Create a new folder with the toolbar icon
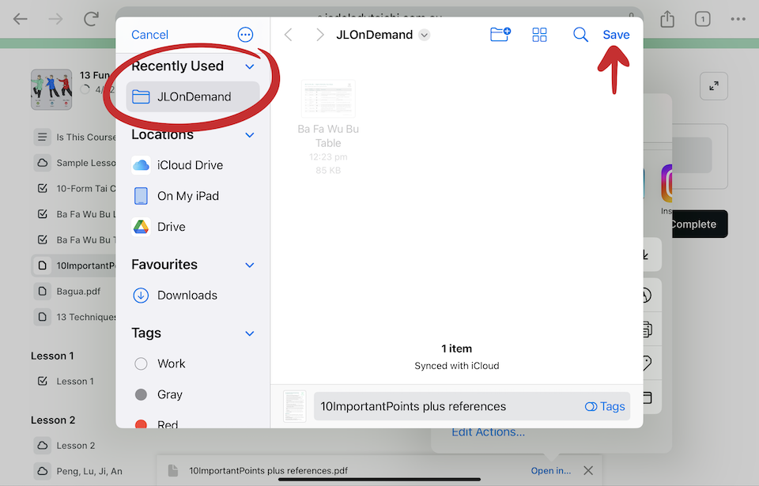759x486 pixels. [500, 35]
